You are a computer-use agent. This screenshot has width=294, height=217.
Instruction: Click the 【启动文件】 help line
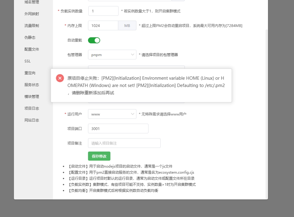120,166
